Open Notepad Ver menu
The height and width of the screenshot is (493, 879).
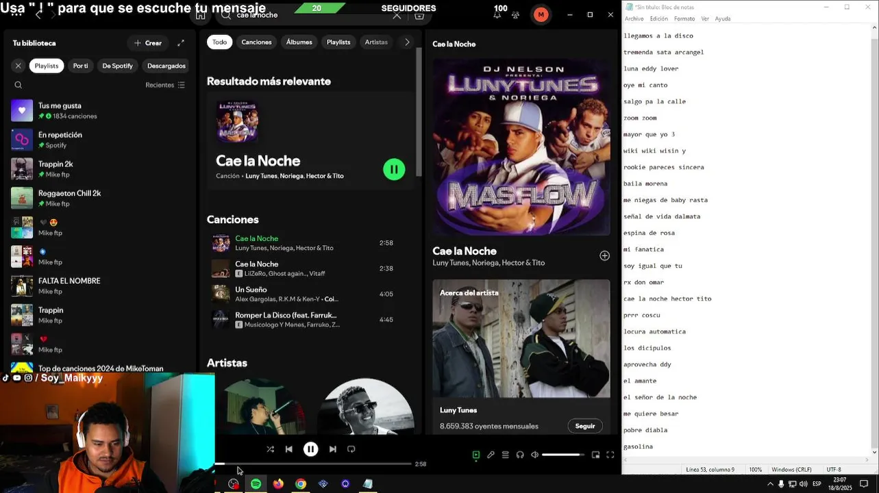(x=705, y=18)
